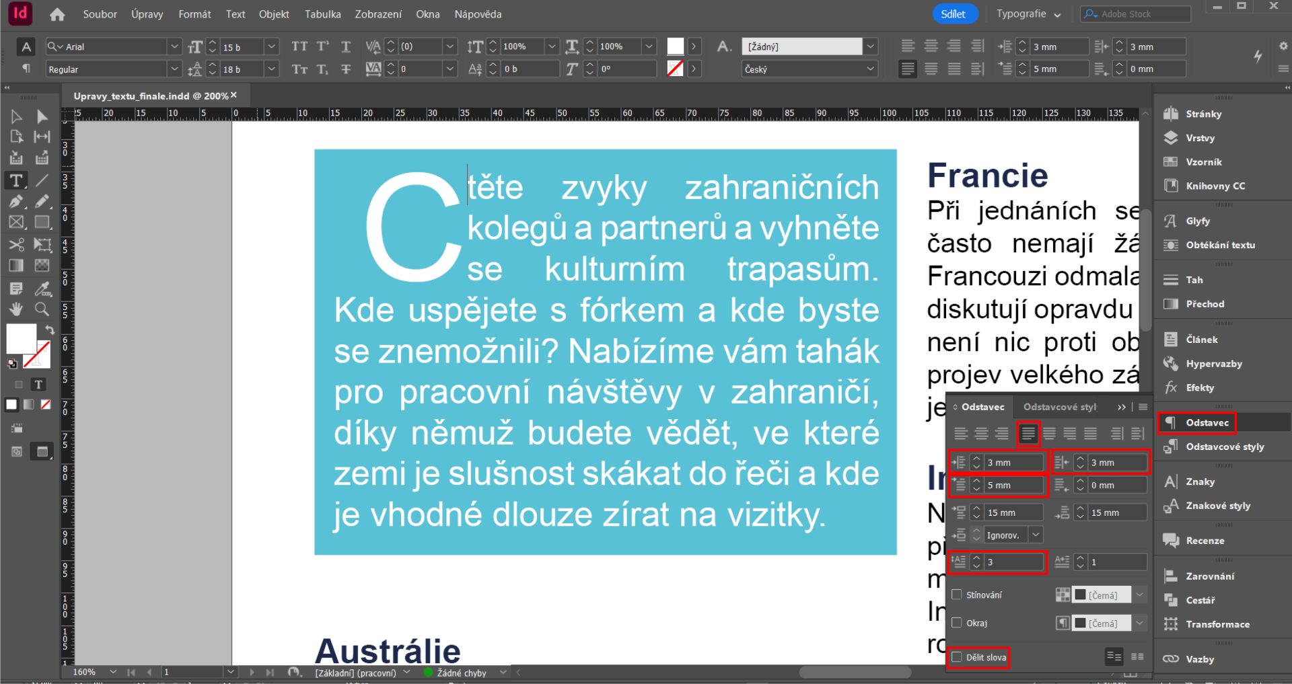Open the 18 b leading dropdown
Screen dimensions: 1292x684
(271, 69)
